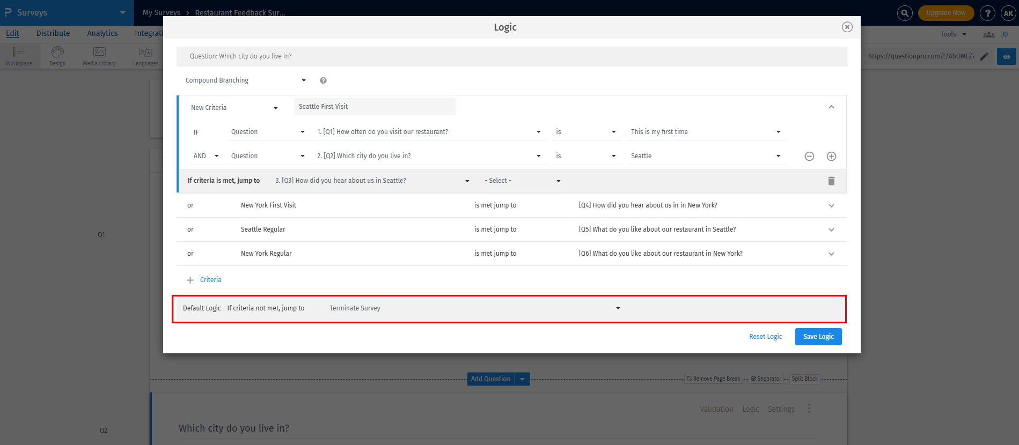Switch to the Distribute tab
1019x445 pixels.
tap(53, 33)
